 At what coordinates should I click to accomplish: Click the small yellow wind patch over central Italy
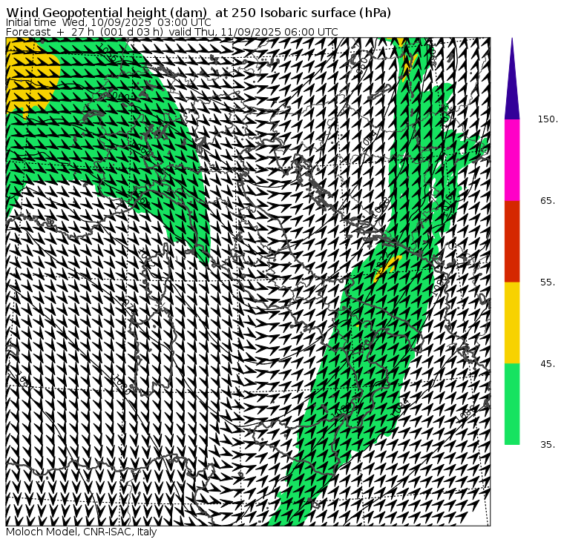[387, 268]
